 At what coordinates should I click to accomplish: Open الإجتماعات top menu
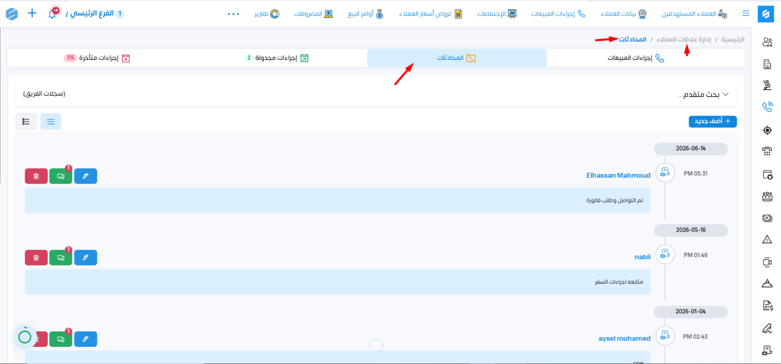[497, 14]
